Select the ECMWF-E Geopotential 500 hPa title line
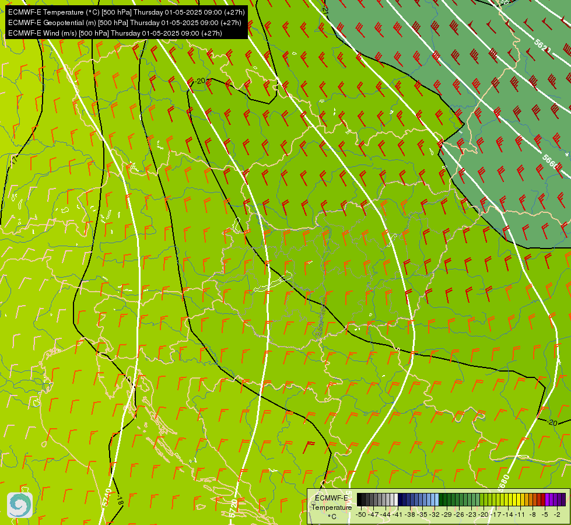 pos(125,23)
